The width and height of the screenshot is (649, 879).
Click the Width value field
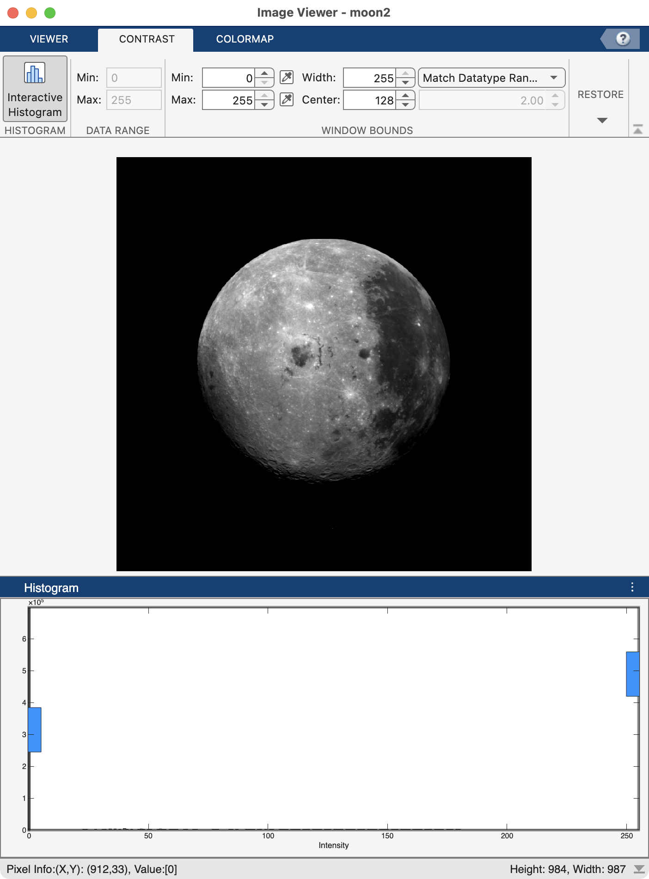point(370,78)
